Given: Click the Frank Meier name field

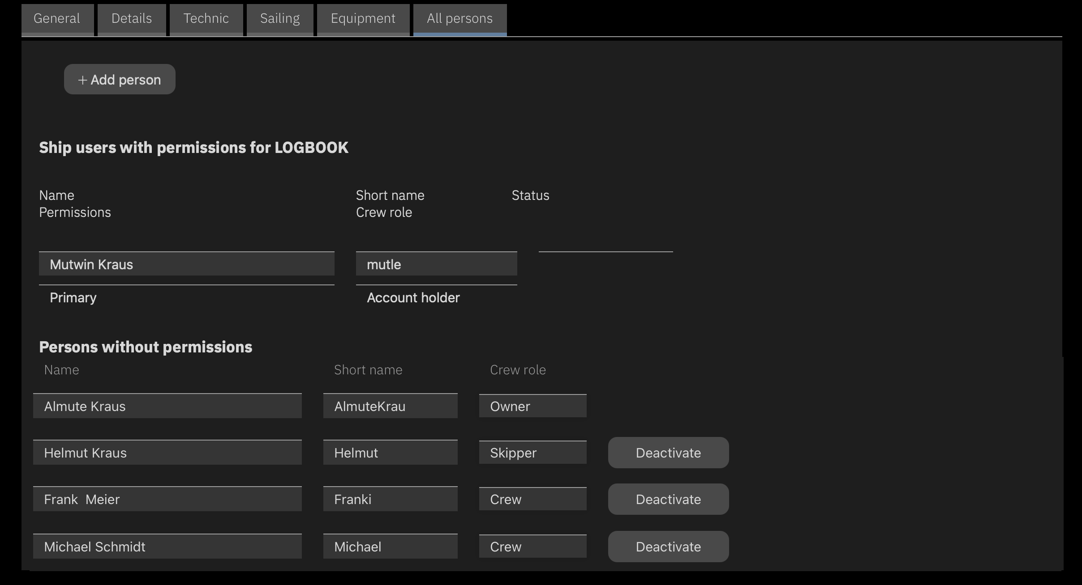Looking at the screenshot, I should click(167, 499).
